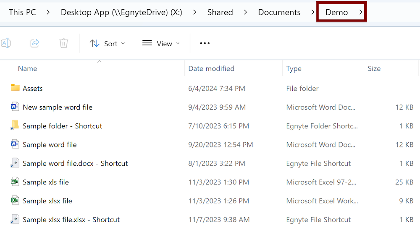Open the See more ellipsis icon
Image resolution: width=420 pixels, height=249 pixels.
pos(205,43)
